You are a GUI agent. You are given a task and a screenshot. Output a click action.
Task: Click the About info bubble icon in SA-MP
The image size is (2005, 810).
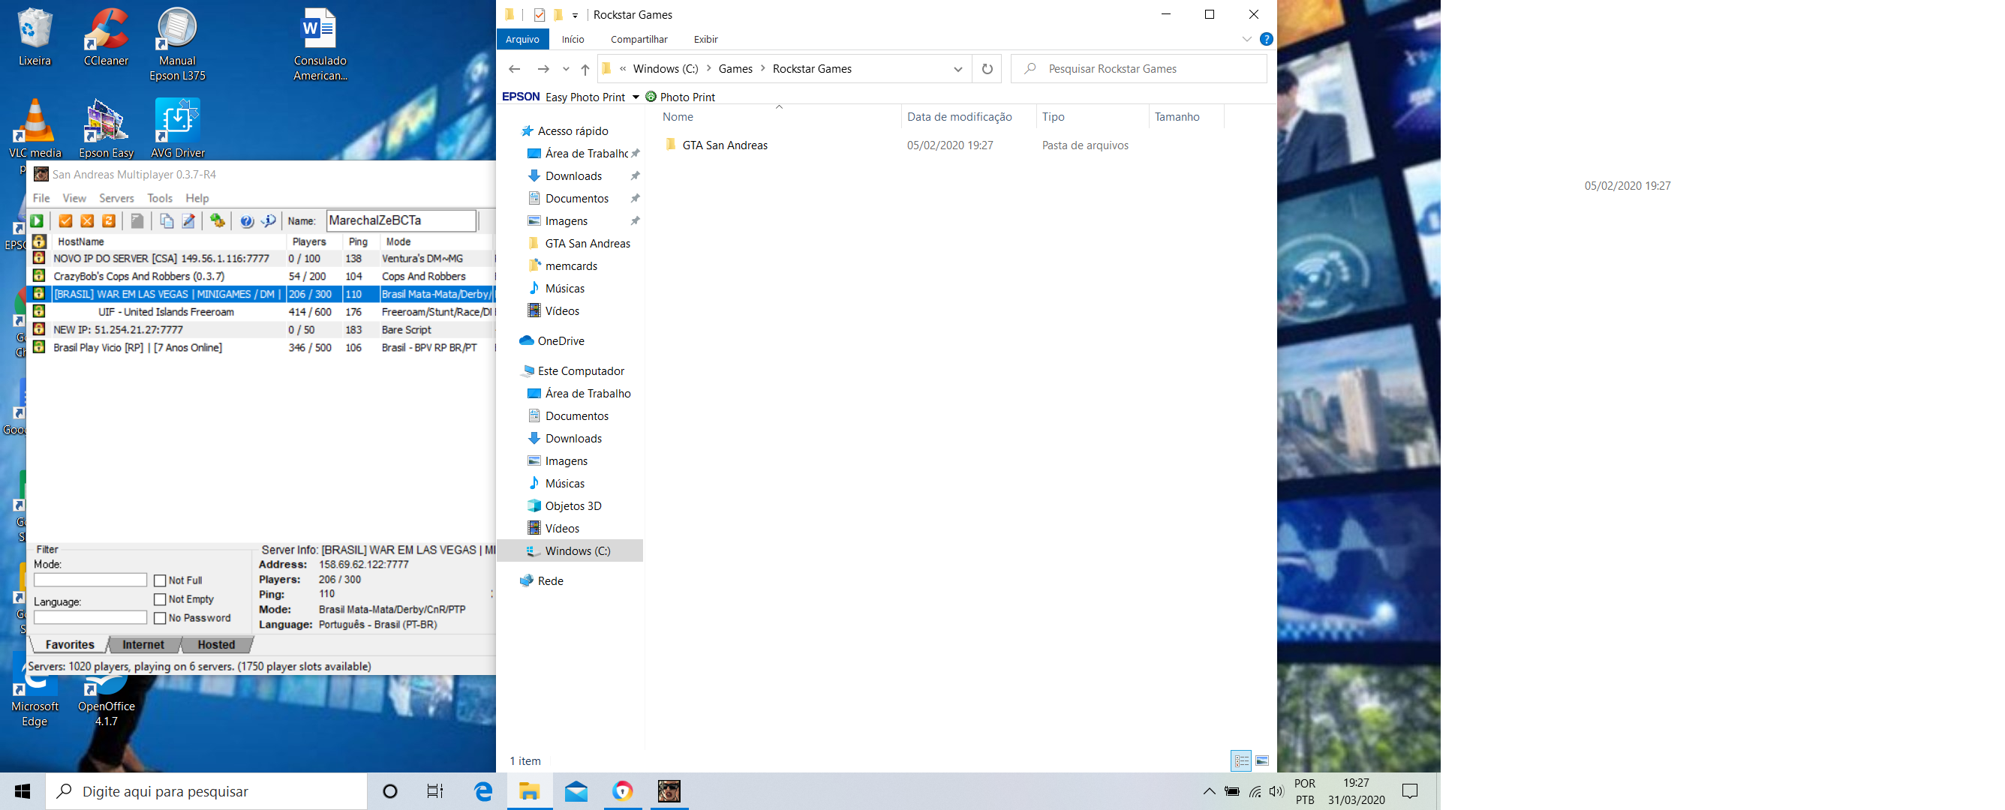pos(269,221)
